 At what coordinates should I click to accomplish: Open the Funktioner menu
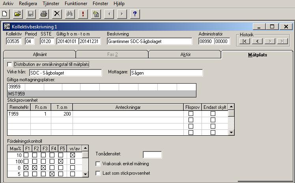click(76, 4)
